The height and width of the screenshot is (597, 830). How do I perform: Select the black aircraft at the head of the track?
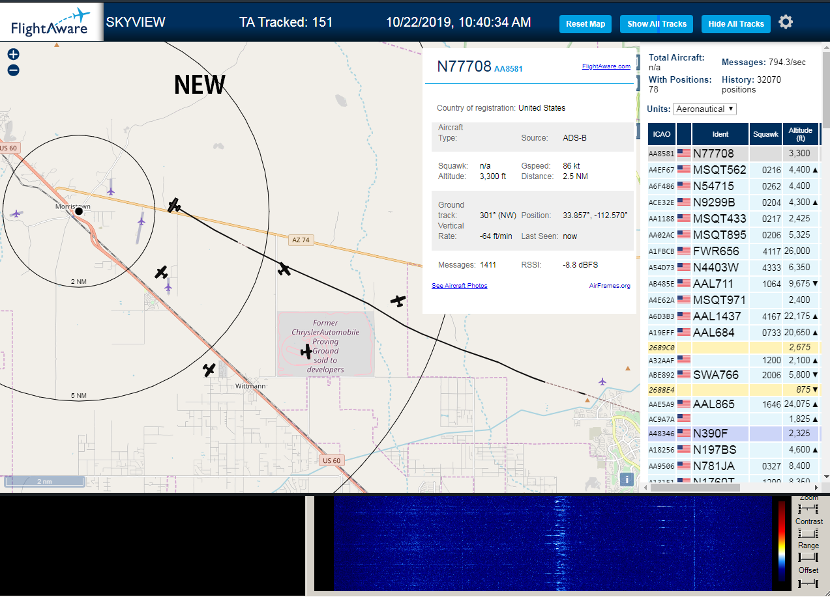point(174,206)
